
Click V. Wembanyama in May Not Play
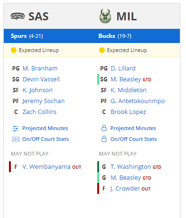(46, 167)
